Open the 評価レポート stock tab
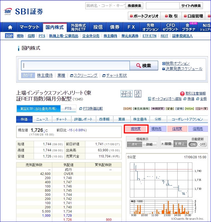Viewport: 211px width, 222px height. pos(83,119)
